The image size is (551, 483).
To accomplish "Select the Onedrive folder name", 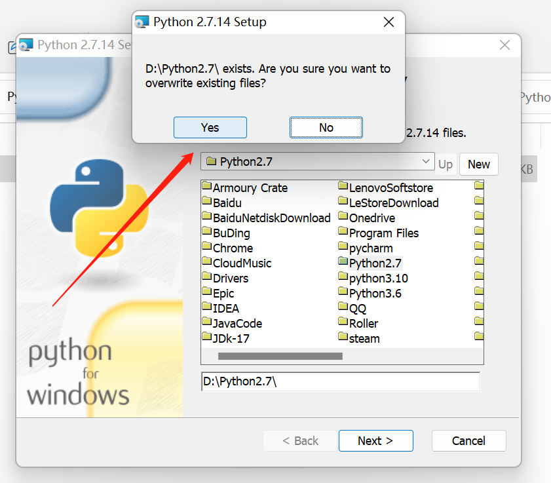I will click(x=372, y=218).
